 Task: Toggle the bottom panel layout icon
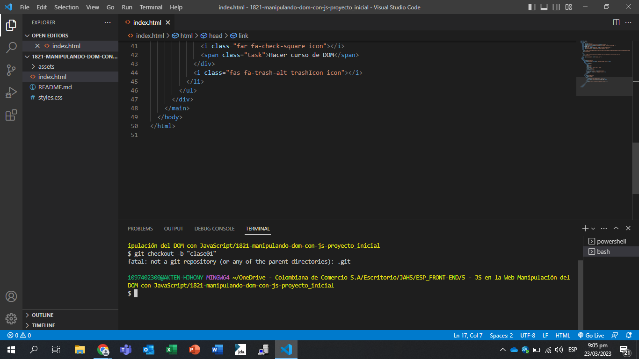tap(544, 7)
